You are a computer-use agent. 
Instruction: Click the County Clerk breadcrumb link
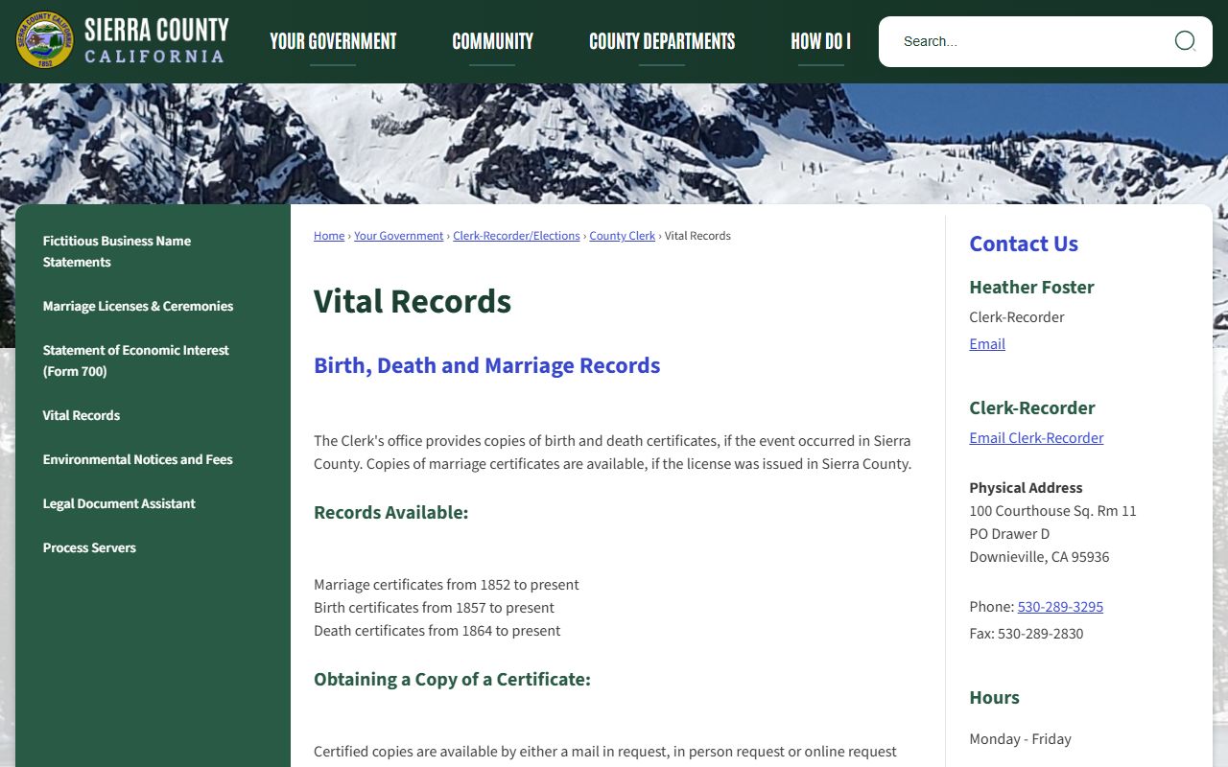tap(623, 236)
